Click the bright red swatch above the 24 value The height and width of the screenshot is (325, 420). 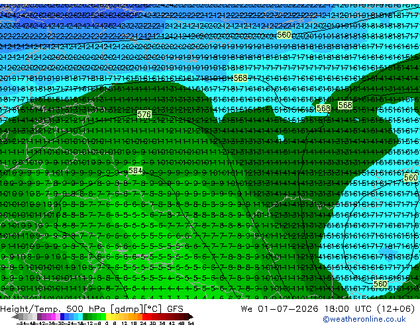coord(144,317)
